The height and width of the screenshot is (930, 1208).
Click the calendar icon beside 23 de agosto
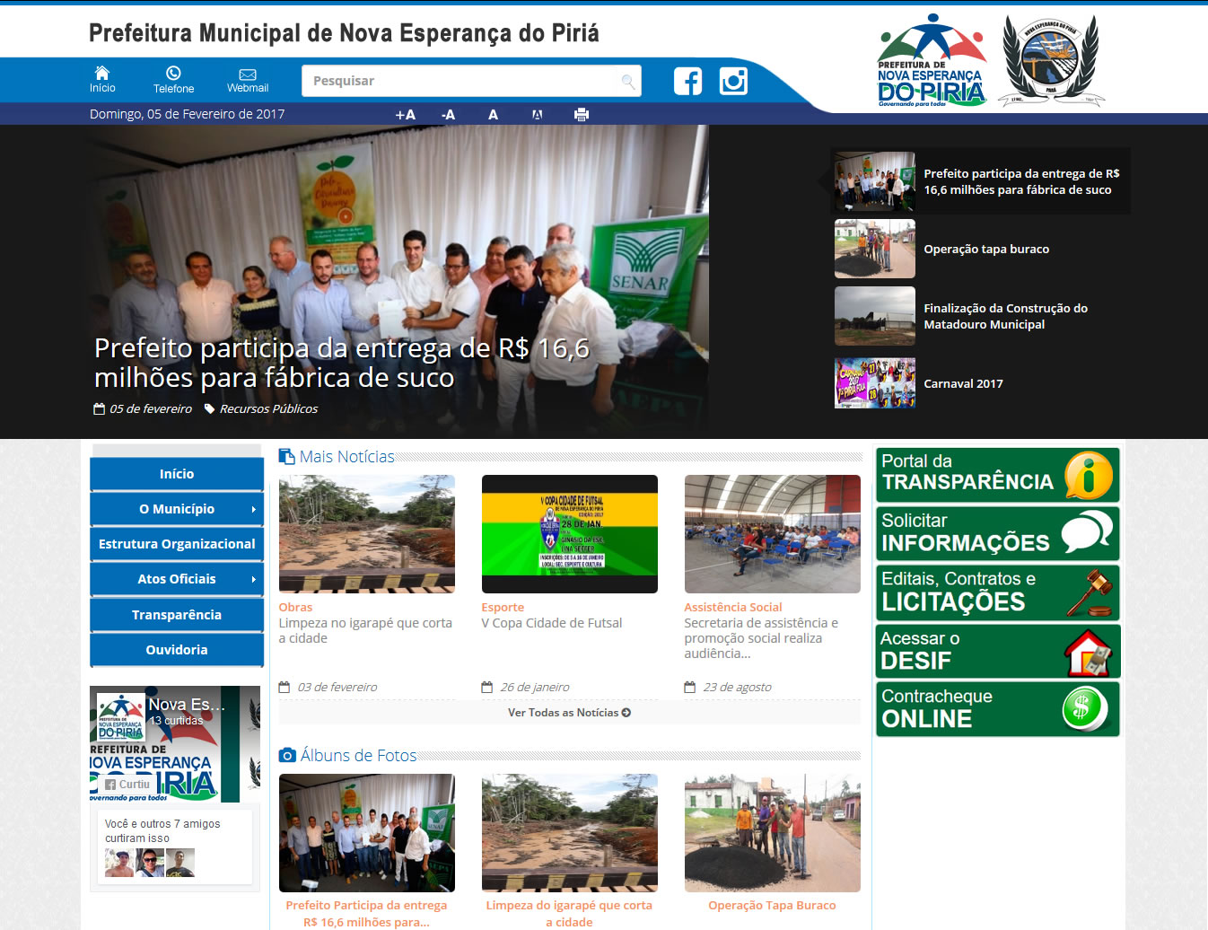(690, 687)
